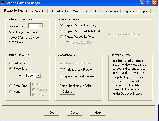Open the Effects/Overlays tab

(60, 11)
